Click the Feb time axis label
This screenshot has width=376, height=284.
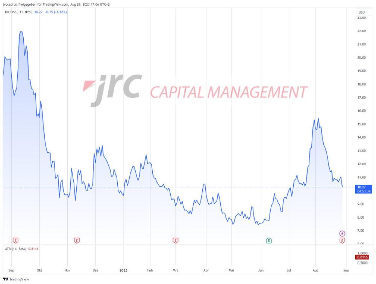click(150, 270)
